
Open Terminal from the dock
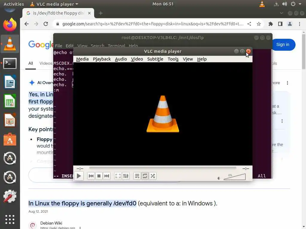pyautogui.click(x=10, y=63)
